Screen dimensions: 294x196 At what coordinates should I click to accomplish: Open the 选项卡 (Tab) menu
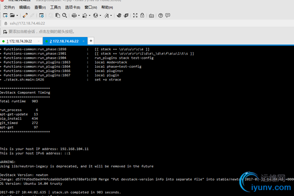[x=73, y=7]
